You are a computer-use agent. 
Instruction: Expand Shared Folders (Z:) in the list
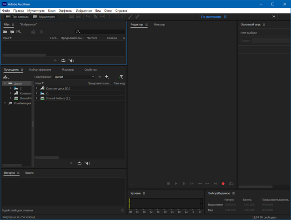(x=36, y=98)
